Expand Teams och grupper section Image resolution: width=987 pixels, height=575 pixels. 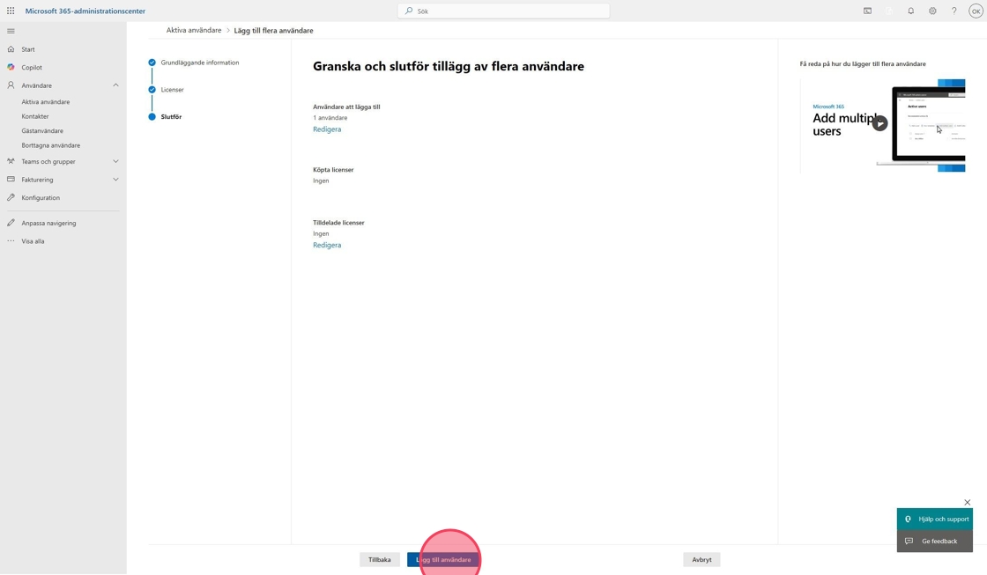click(x=115, y=162)
